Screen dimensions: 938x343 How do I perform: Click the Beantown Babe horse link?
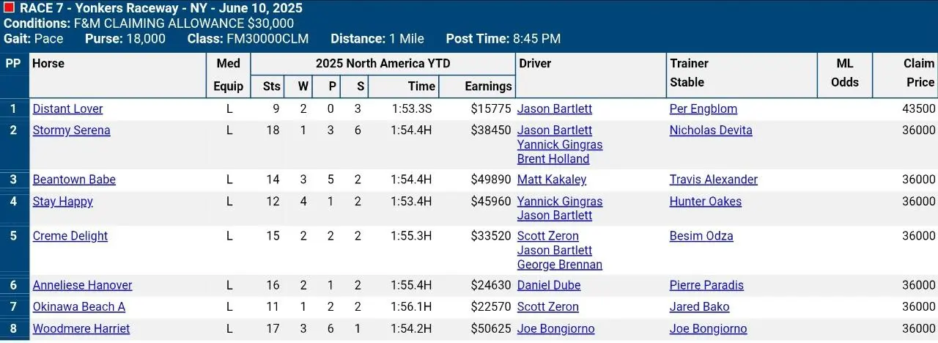pos(74,180)
